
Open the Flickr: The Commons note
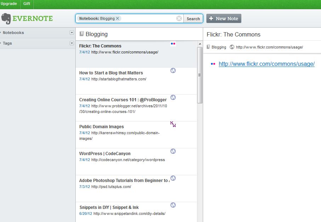pyautogui.click(x=136, y=54)
